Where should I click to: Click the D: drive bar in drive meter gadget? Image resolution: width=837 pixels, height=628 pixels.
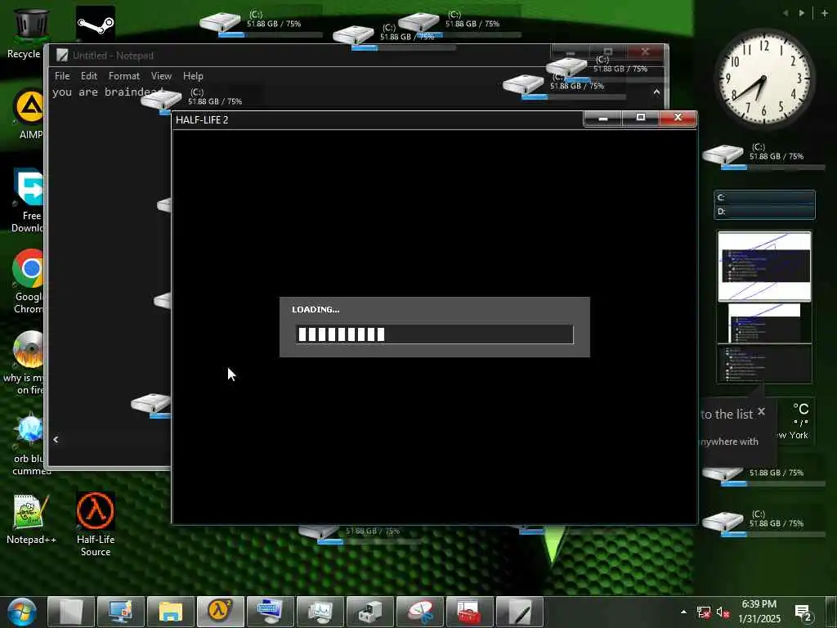tap(764, 212)
